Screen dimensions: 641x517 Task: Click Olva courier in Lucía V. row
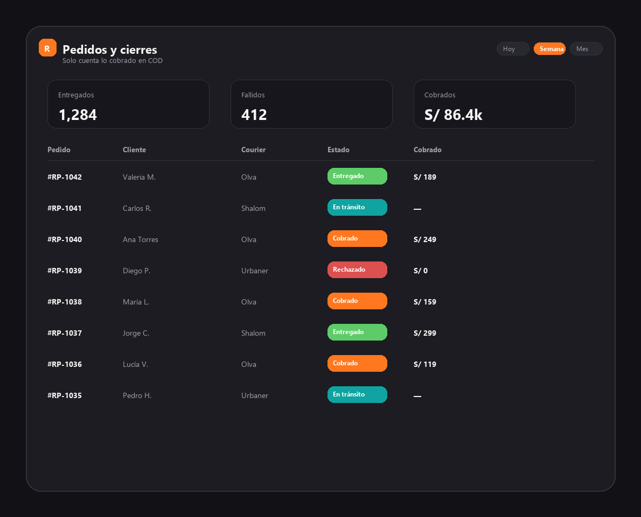tap(248, 364)
